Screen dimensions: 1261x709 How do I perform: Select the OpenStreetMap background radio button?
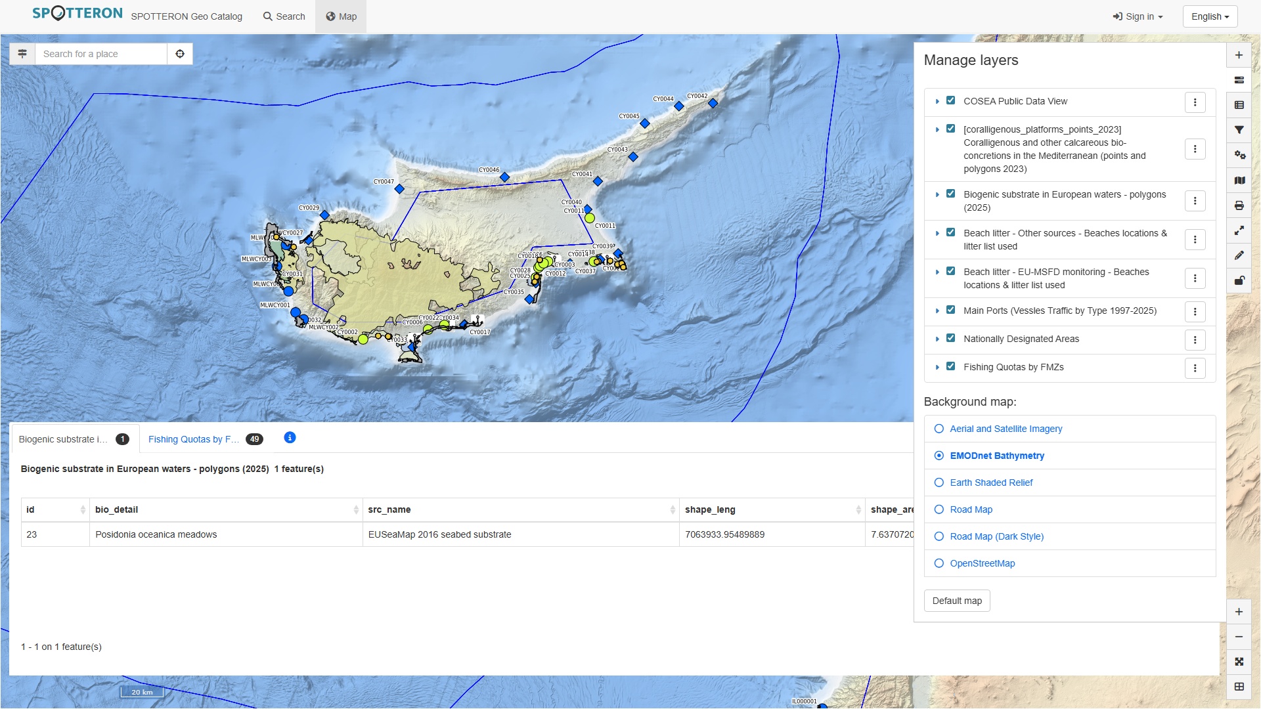[x=939, y=563]
